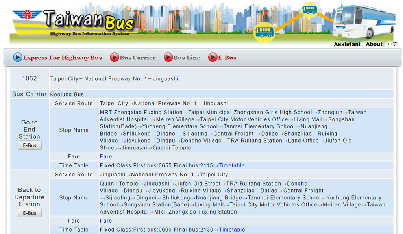
Task: Click the Taiwan Bus logo emblem
Action: 27,15
